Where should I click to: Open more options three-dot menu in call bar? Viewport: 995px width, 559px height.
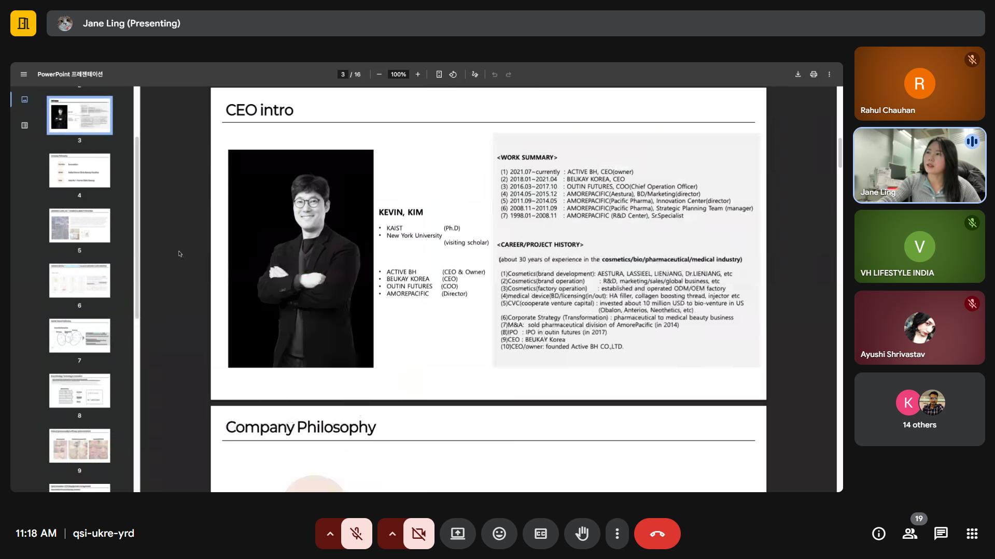click(x=616, y=534)
